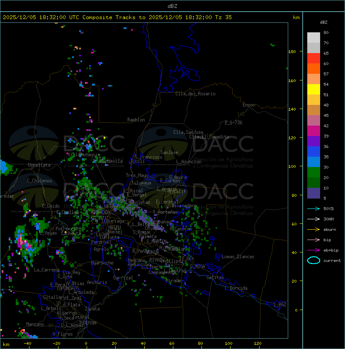This screenshot has width=345, height=349.
Task: Click the '50YD' legend label
Action: tap(328, 209)
